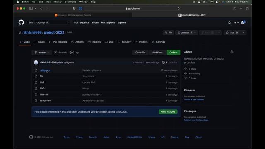Viewport: 265px width, 149px height.
Task: Expand the green Code dropdown
Action: [173, 53]
